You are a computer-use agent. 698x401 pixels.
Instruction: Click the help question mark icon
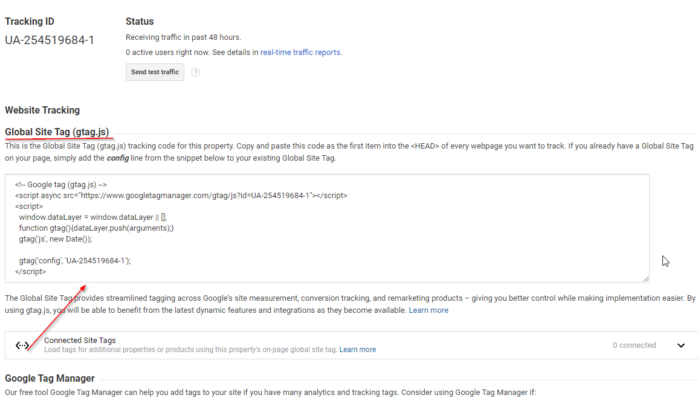[195, 72]
